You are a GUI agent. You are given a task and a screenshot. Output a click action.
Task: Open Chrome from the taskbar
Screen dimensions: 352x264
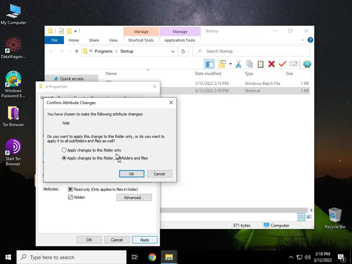pyautogui.click(x=152, y=257)
